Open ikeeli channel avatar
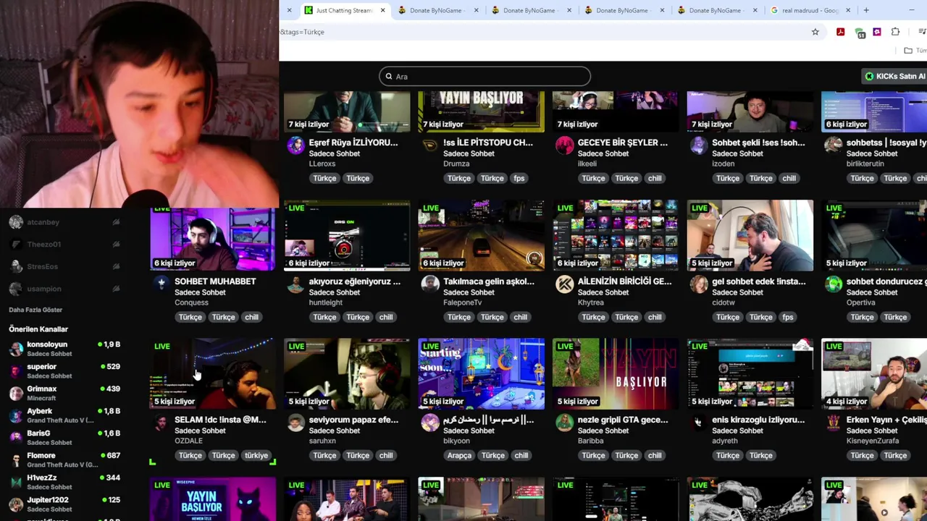 [564, 145]
